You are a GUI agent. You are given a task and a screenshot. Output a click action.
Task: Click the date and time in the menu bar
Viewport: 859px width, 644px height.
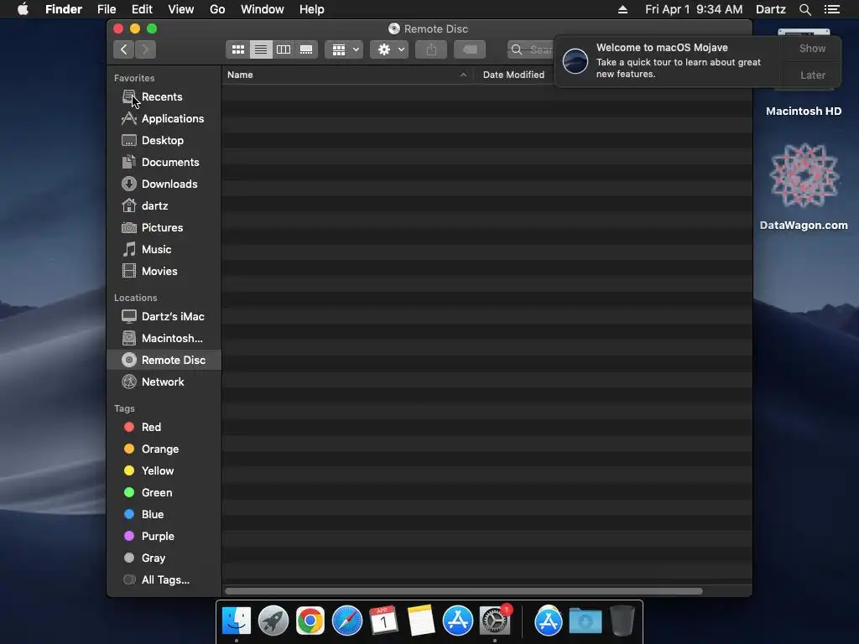point(694,9)
